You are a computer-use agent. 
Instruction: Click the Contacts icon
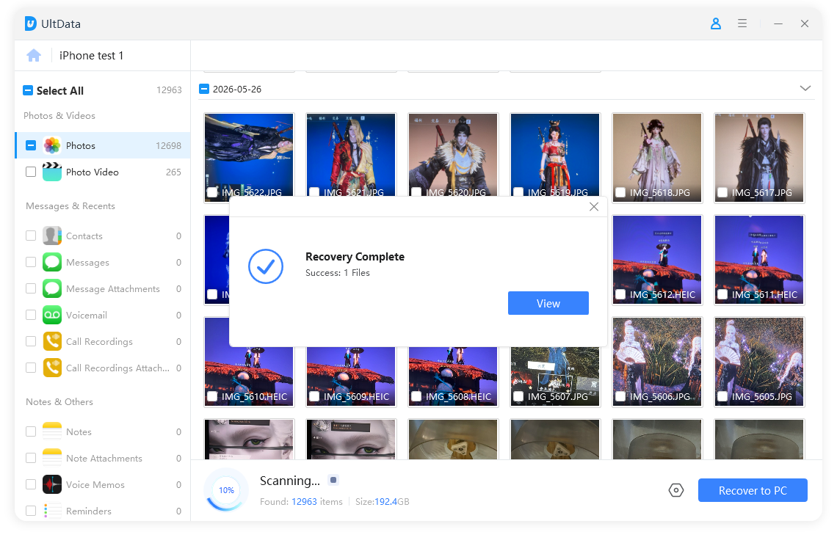(52, 236)
